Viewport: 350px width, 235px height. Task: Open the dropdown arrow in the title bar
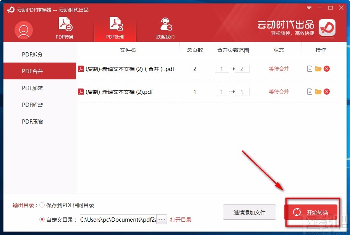tap(309, 8)
